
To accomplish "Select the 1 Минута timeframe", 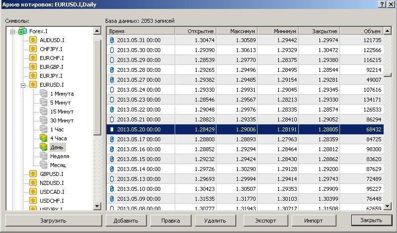I will [62, 94].
